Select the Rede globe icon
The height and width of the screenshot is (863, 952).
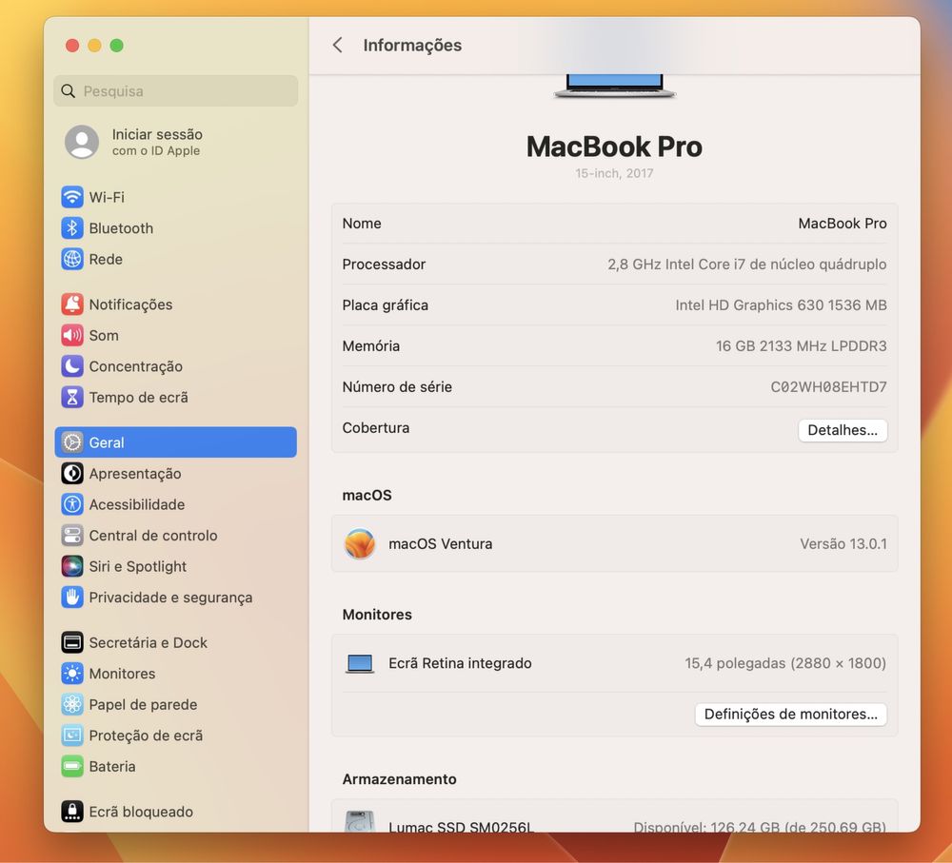point(72,259)
